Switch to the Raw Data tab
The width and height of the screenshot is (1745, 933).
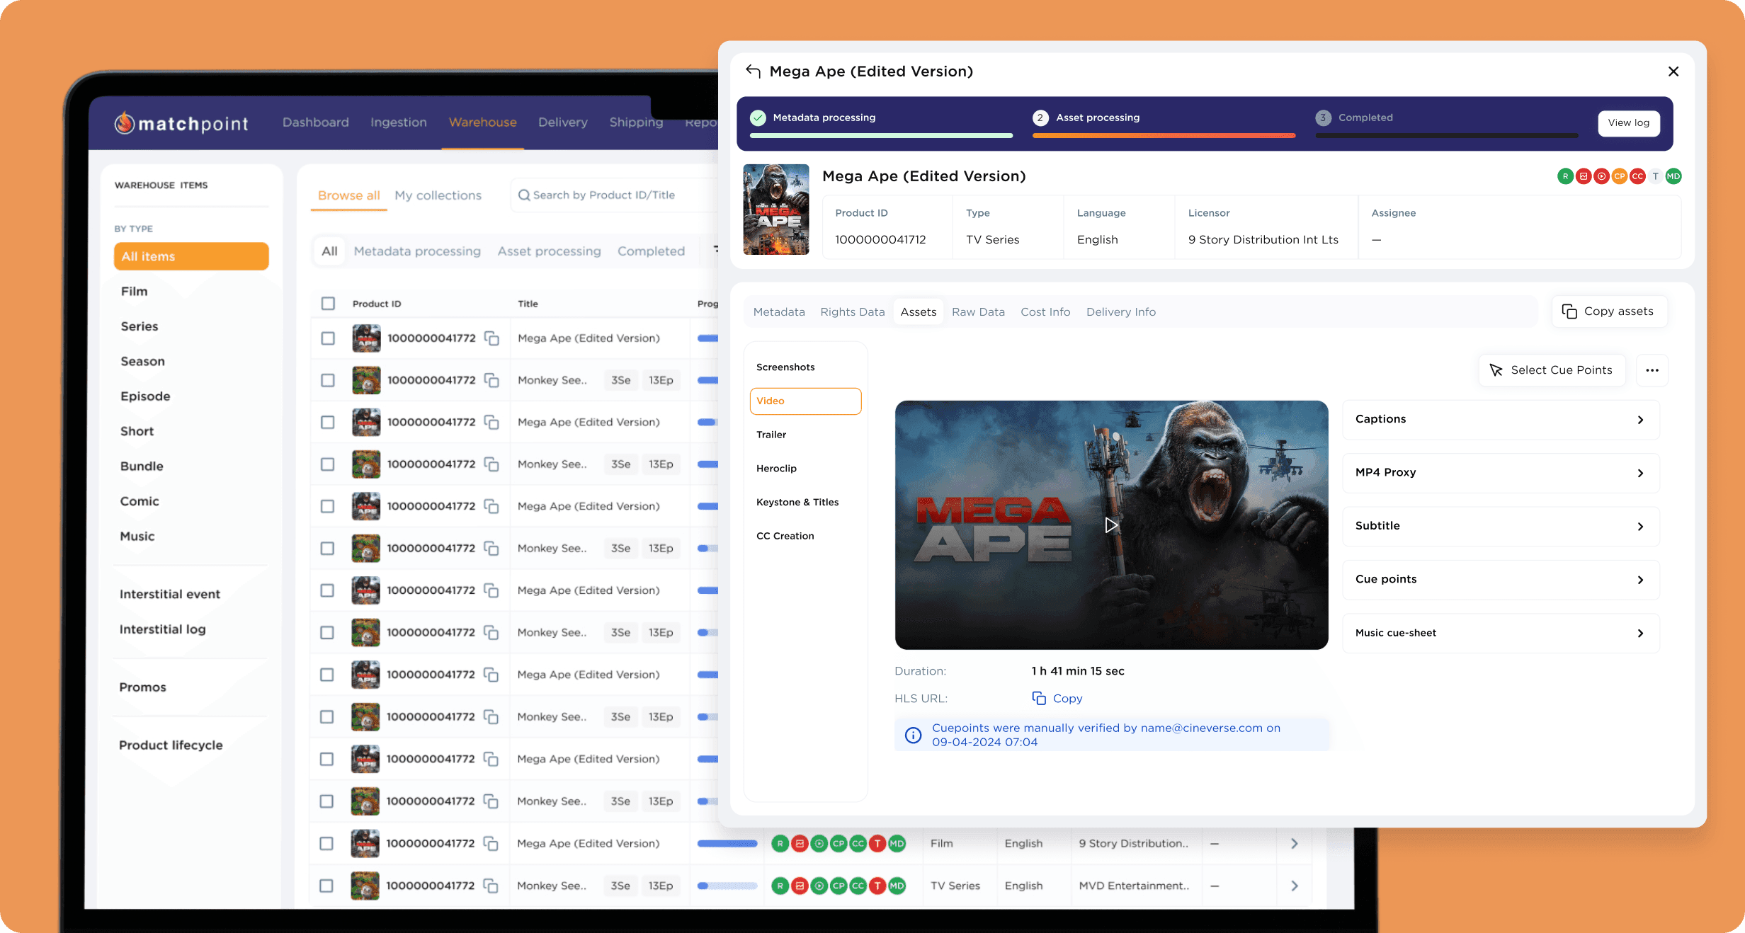click(978, 311)
